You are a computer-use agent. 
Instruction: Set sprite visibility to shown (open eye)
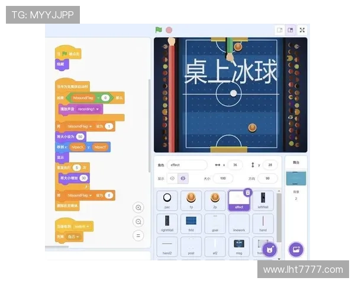point(172,179)
